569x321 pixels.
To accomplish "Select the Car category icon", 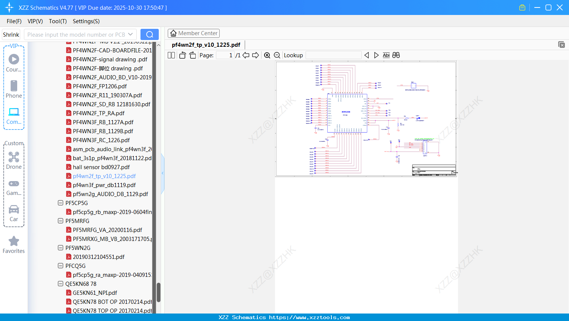I will [x=14, y=213].
